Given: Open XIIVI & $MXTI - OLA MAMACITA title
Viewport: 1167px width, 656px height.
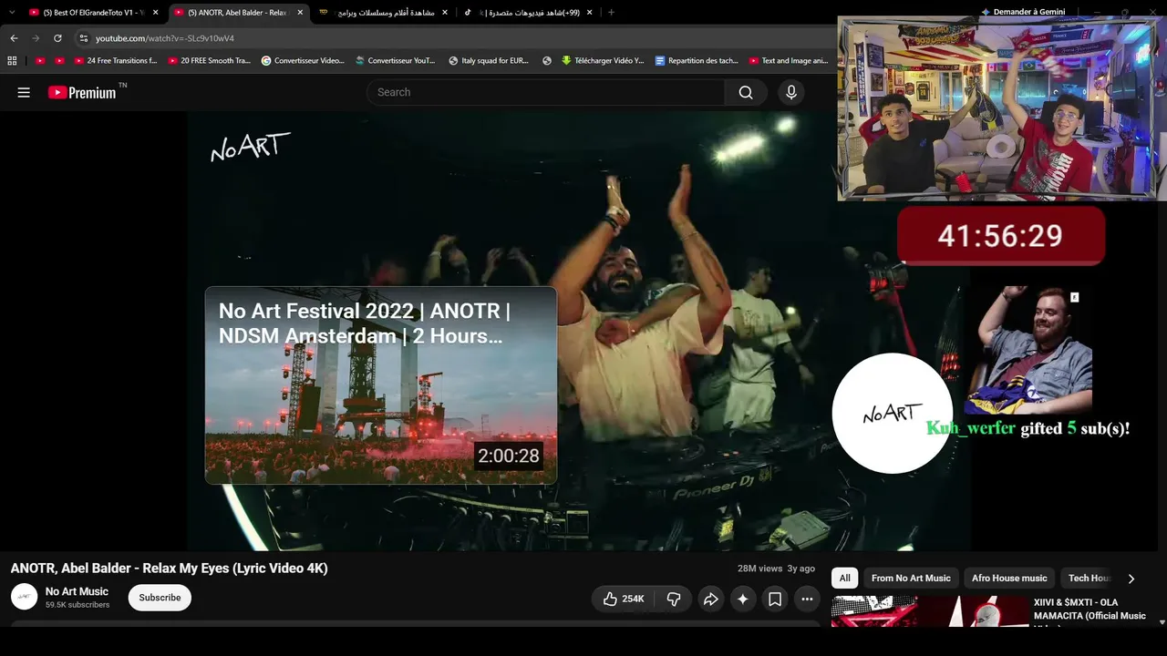Looking at the screenshot, I should (1090, 609).
